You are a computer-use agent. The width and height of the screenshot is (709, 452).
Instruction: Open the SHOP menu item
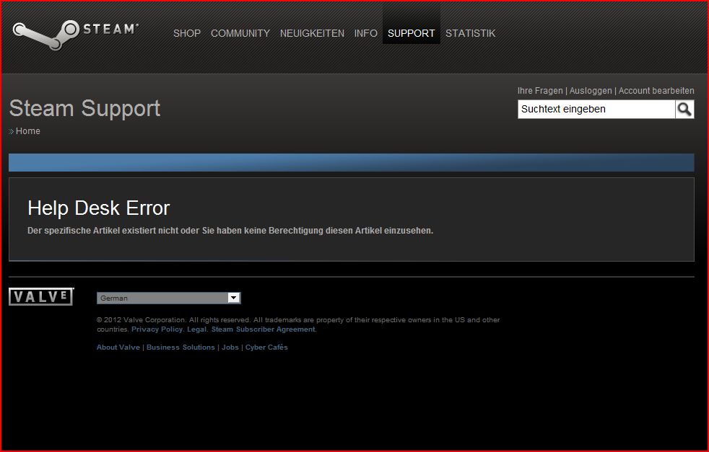(187, 33)
